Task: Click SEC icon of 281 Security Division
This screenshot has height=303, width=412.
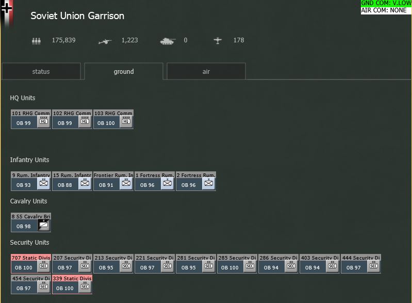Action: pyautogui.click(x=209, y=266)
